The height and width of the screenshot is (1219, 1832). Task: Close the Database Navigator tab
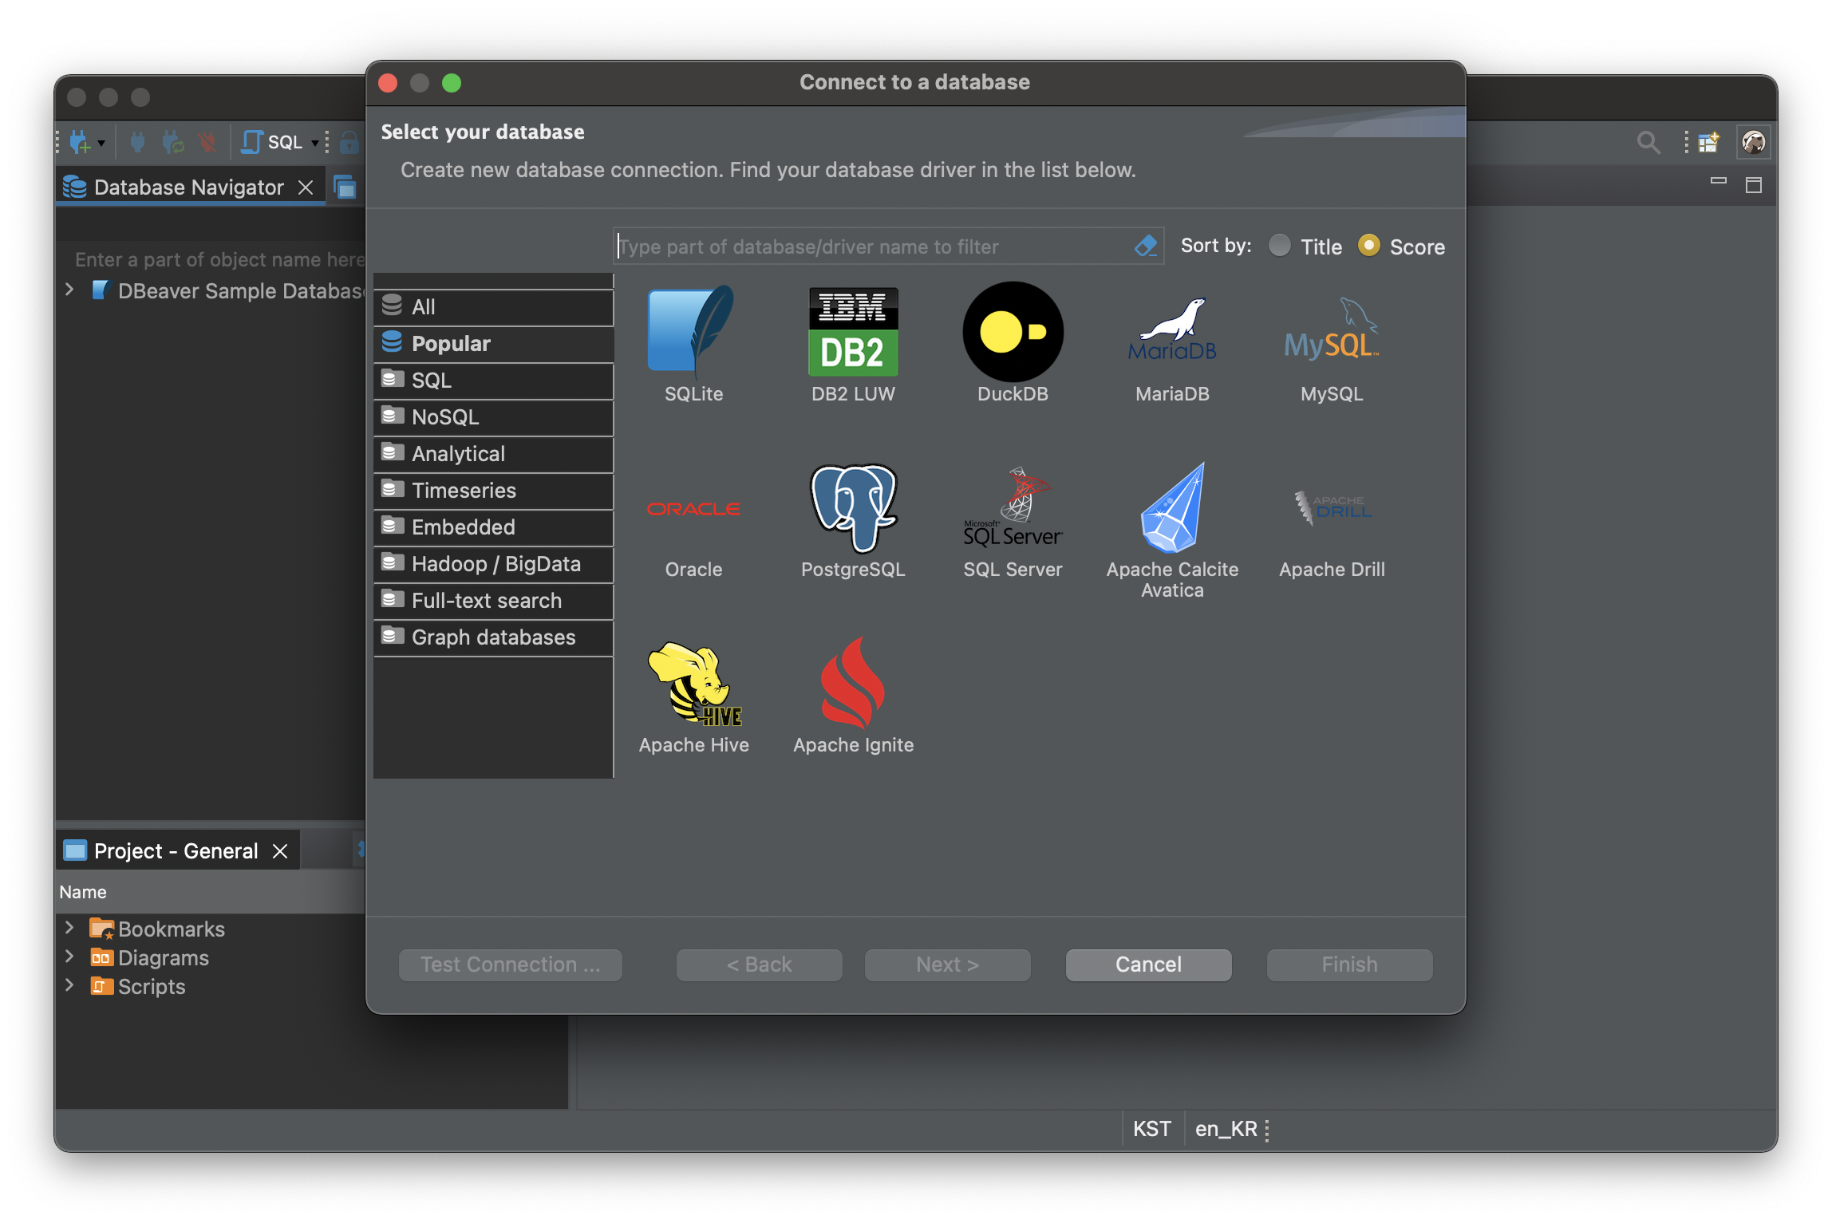[x=306, y=187]
